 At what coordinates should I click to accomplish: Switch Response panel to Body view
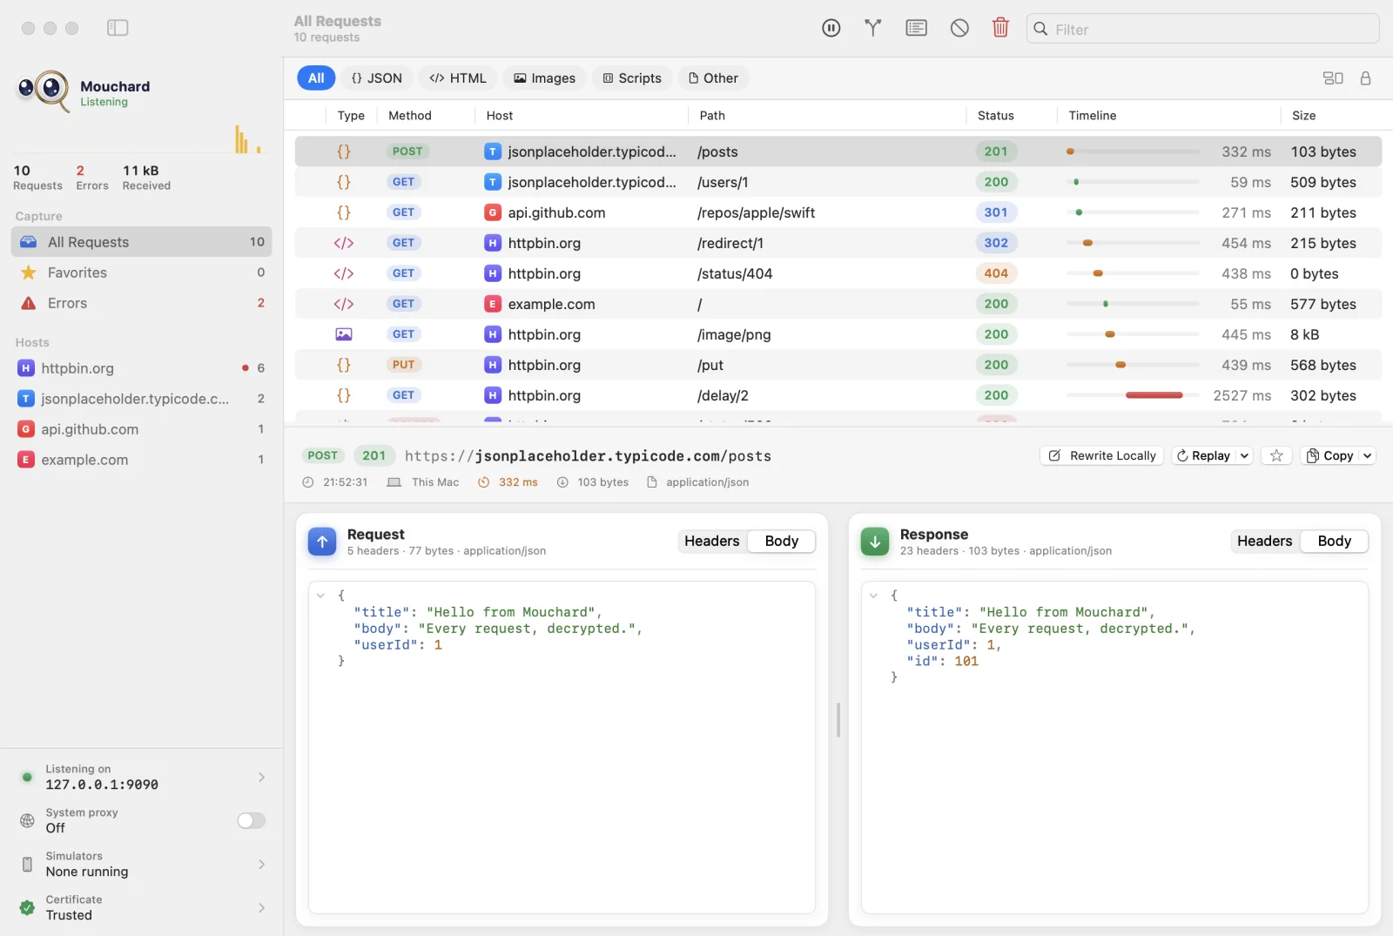click(x=1334, y=541)
